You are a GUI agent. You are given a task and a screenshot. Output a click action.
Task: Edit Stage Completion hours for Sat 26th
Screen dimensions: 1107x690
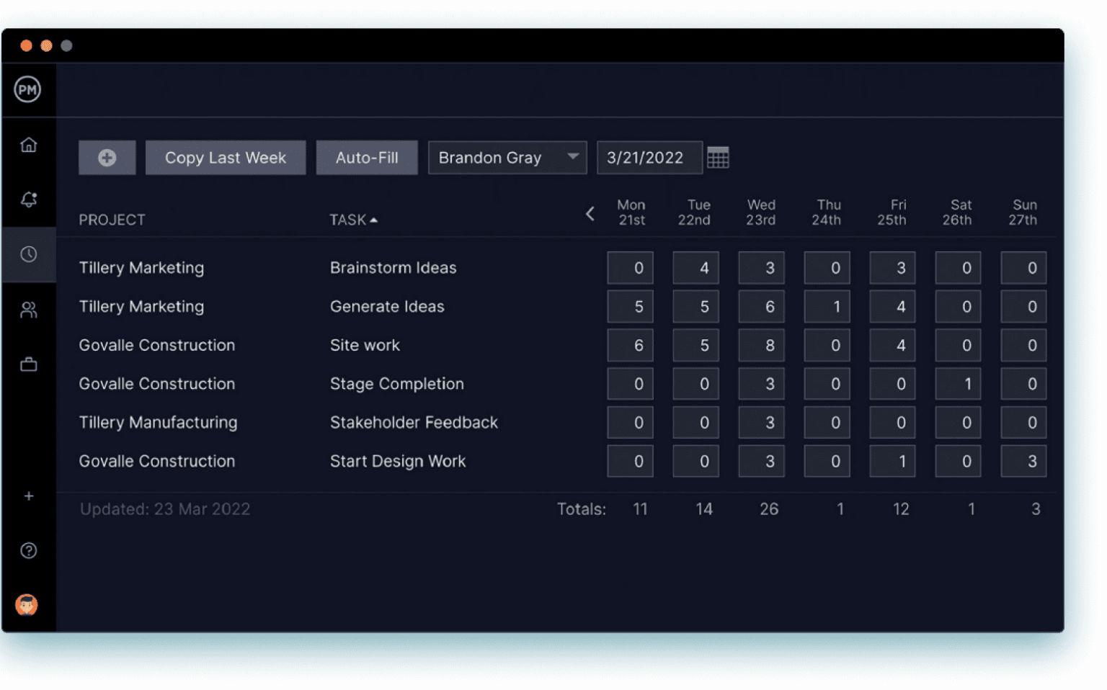pyautogui.click(x=958, y=385)
